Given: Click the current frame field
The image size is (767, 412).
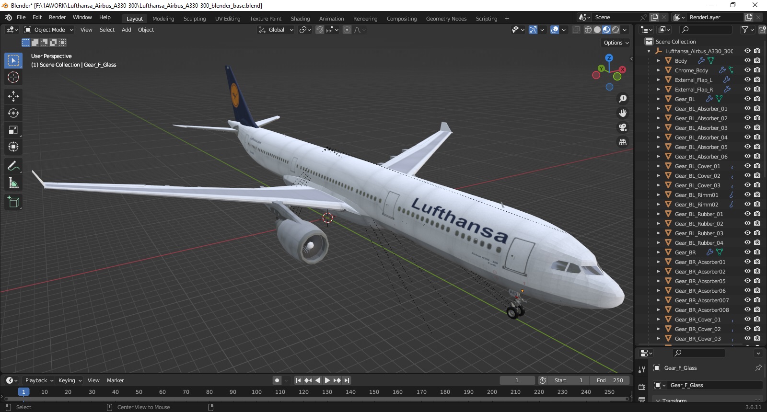Looking at the screenshot, I should 517,380.
